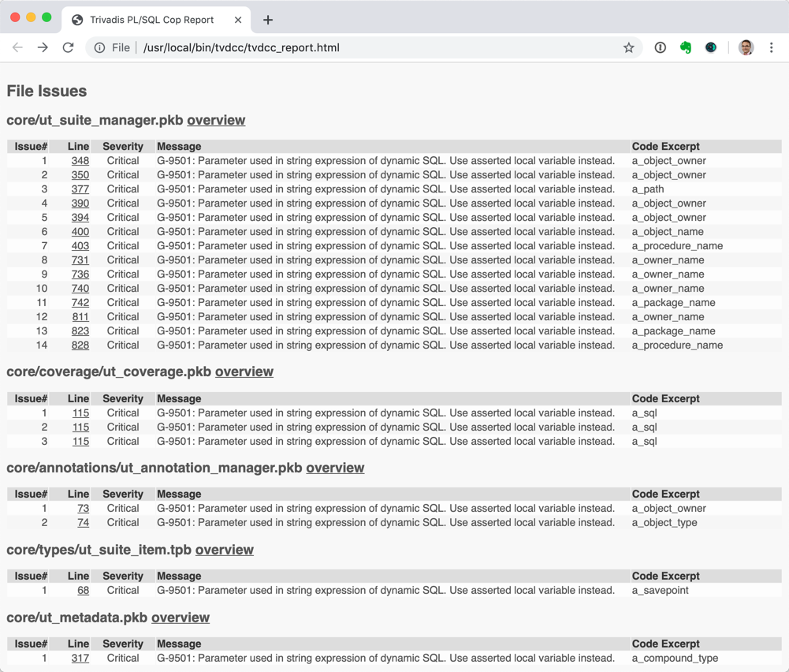Open Chrome's three-dot menu
The image size is (789, 672).
click(x=771, y=48)
